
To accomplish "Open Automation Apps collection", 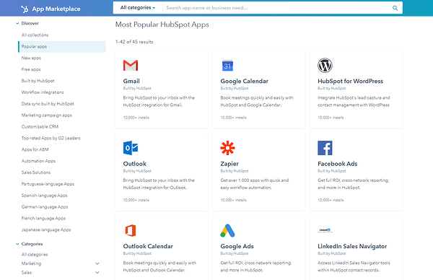I will 38,161.
